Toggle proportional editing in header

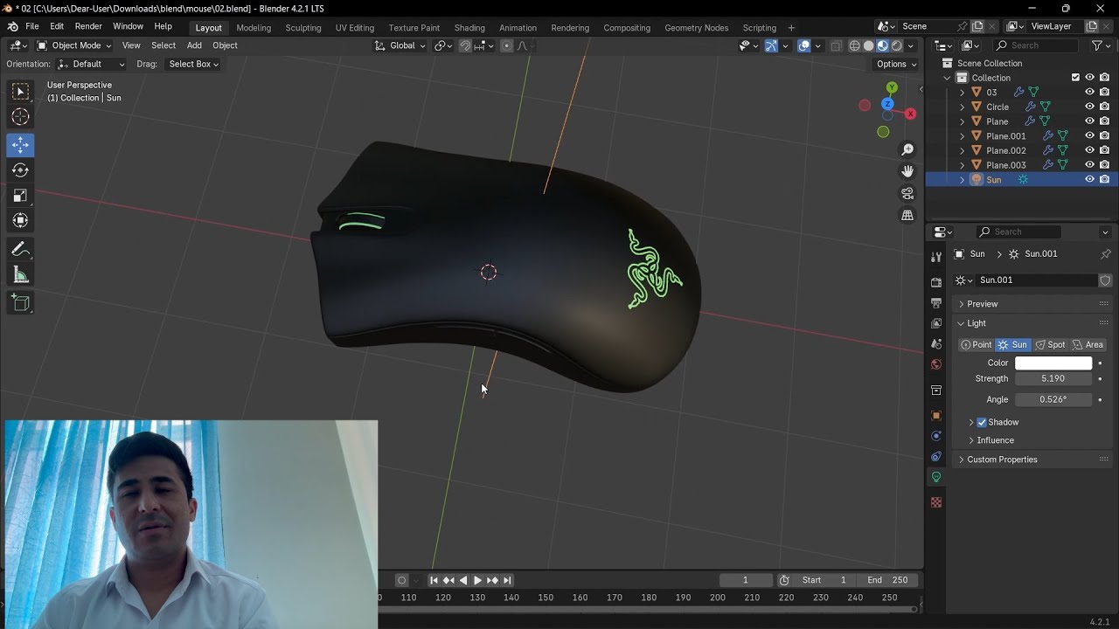pos(506,45)
